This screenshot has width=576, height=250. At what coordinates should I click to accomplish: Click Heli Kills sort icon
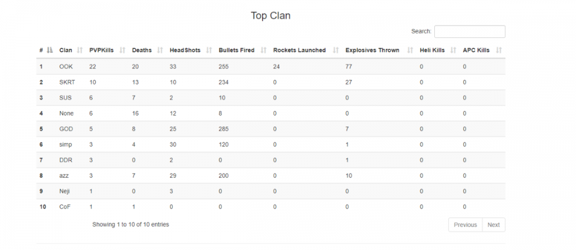click(453, 51)
